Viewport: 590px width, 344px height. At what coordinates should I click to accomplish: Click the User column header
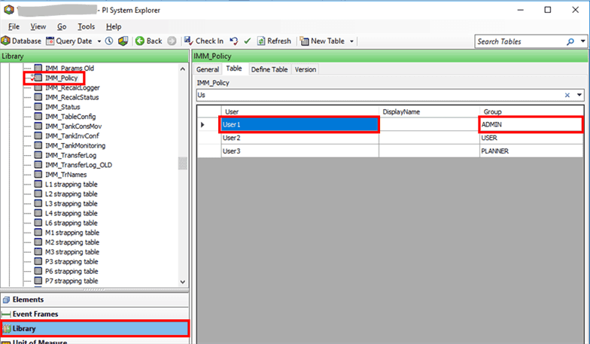(300, 111)
